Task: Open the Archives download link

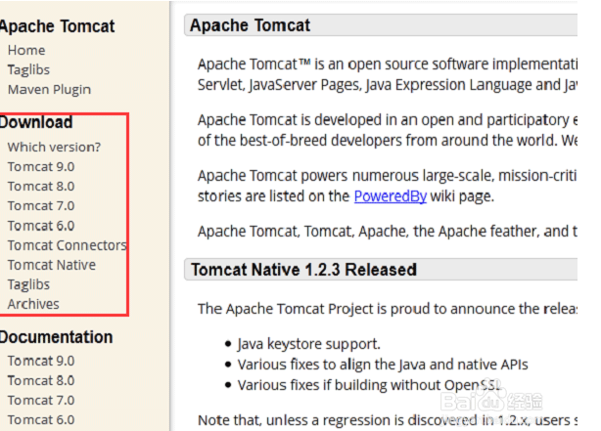Action: [33, 304]
